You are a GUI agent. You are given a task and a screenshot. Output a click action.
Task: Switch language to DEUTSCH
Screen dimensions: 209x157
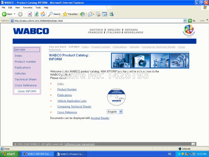[x=96, y=30]
